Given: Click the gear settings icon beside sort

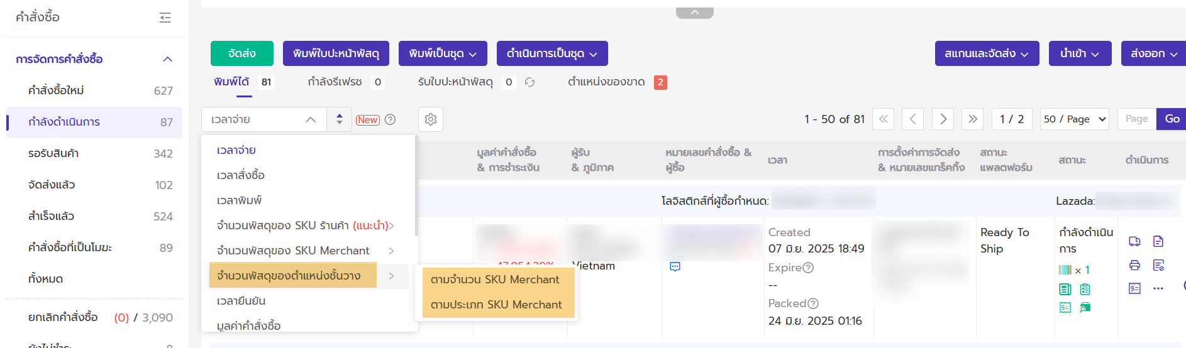Looking at the screenshot, I should pyautogui.click(x=431, y=119).
